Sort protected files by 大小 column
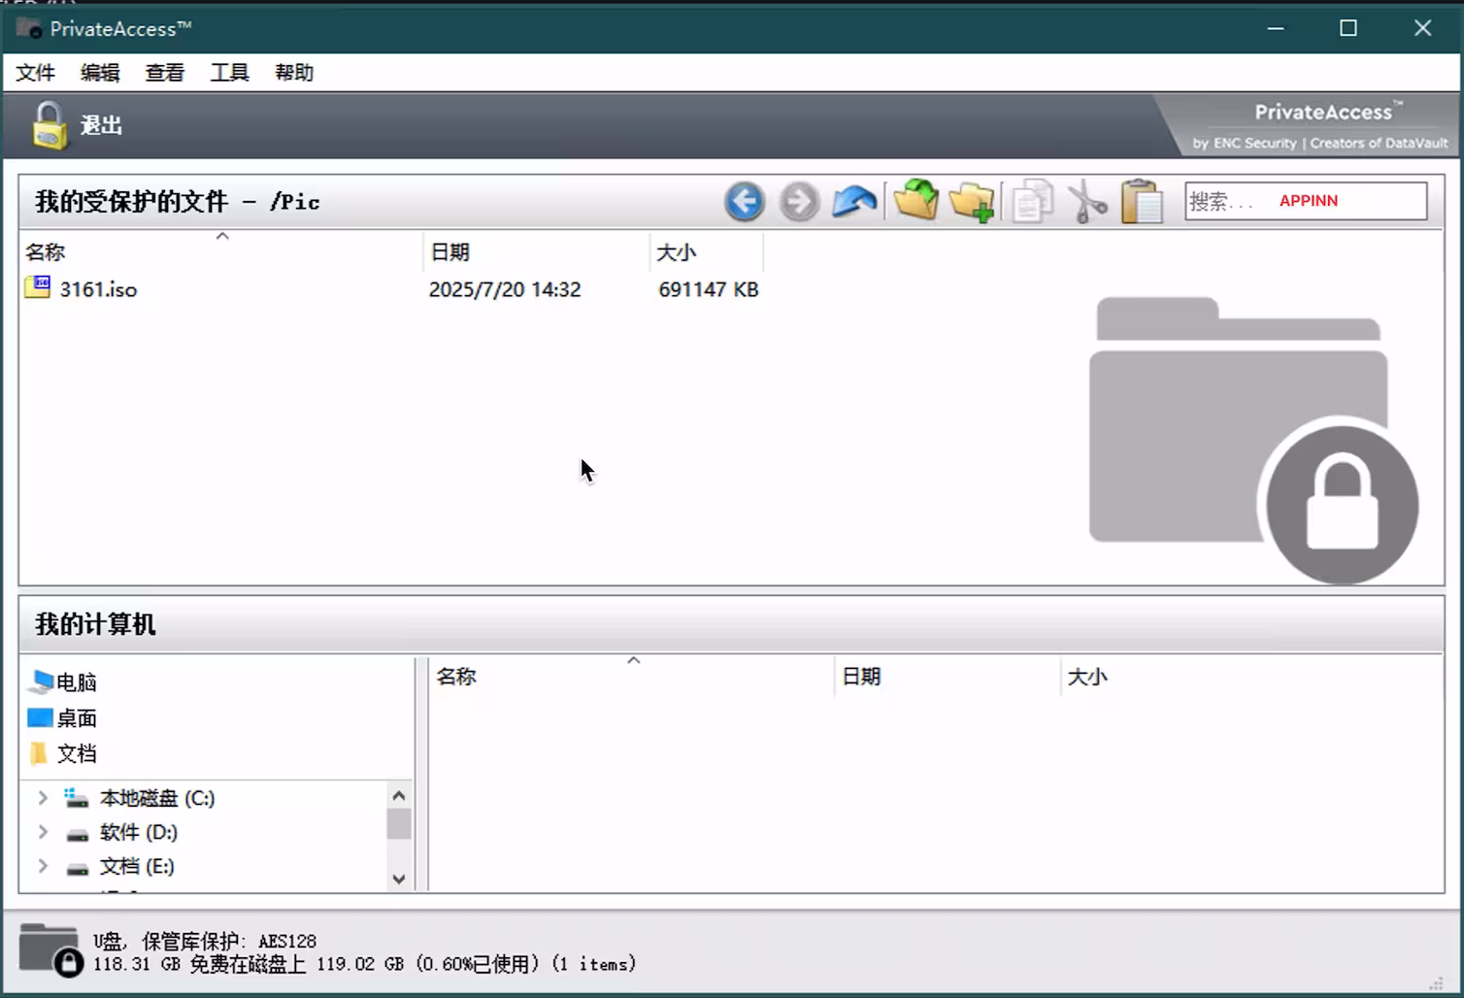Viewport: 1464px width, 998px height. click(x=706, y=252)
